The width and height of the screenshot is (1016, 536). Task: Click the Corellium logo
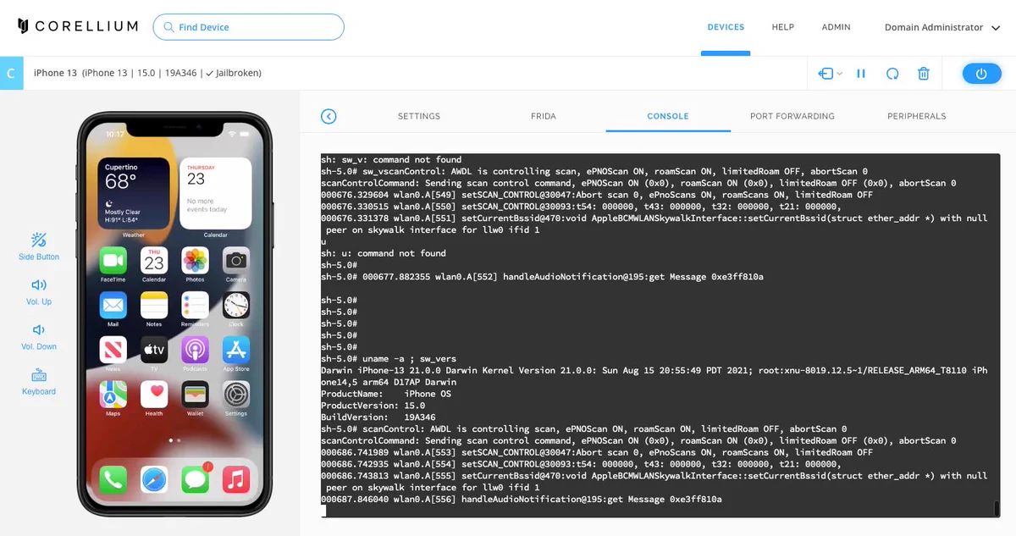77,26
